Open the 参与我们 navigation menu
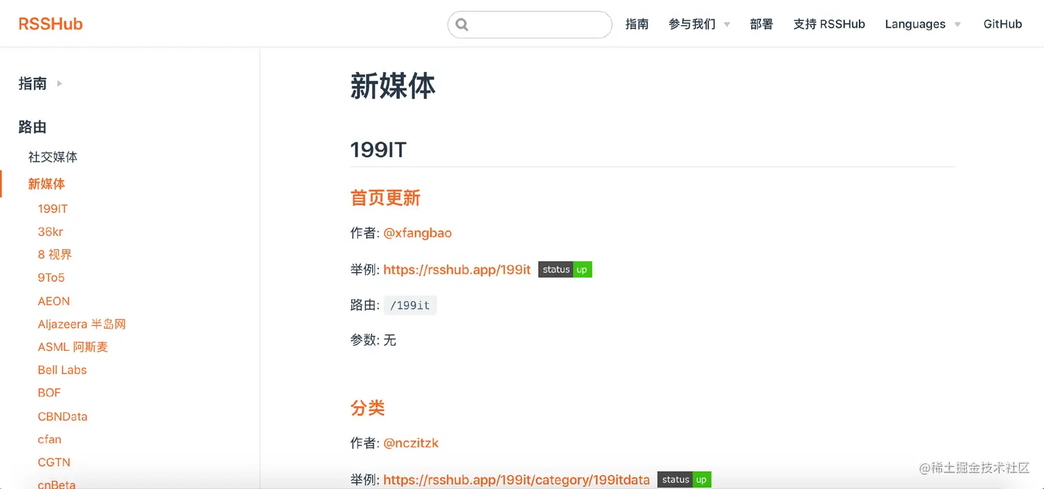 [692, 24]
